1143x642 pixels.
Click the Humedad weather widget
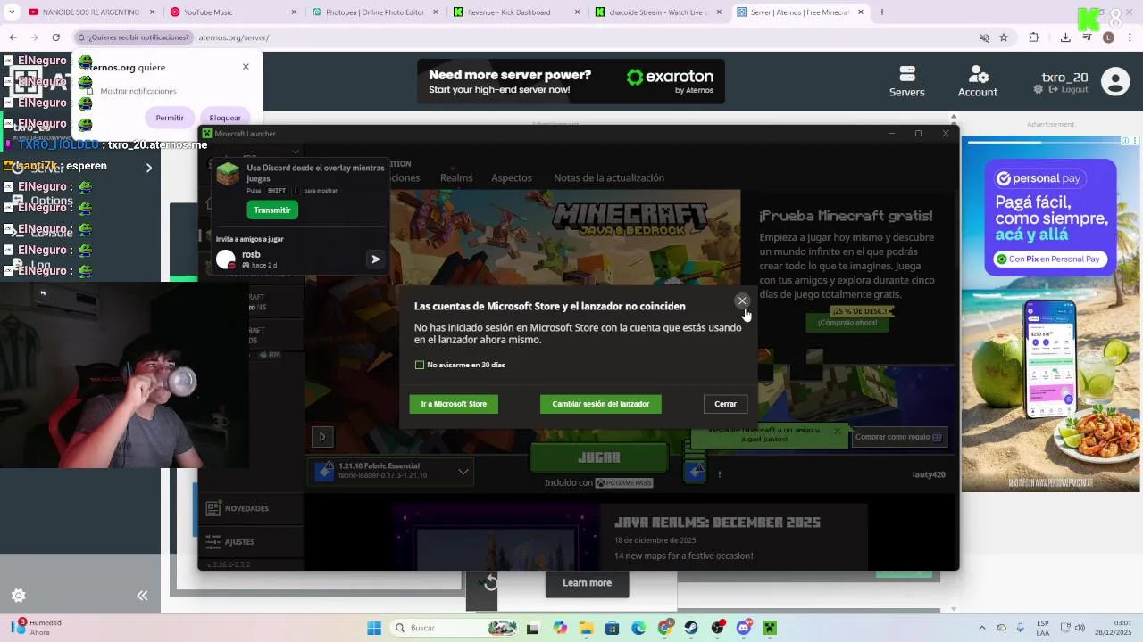pos(38,628)
